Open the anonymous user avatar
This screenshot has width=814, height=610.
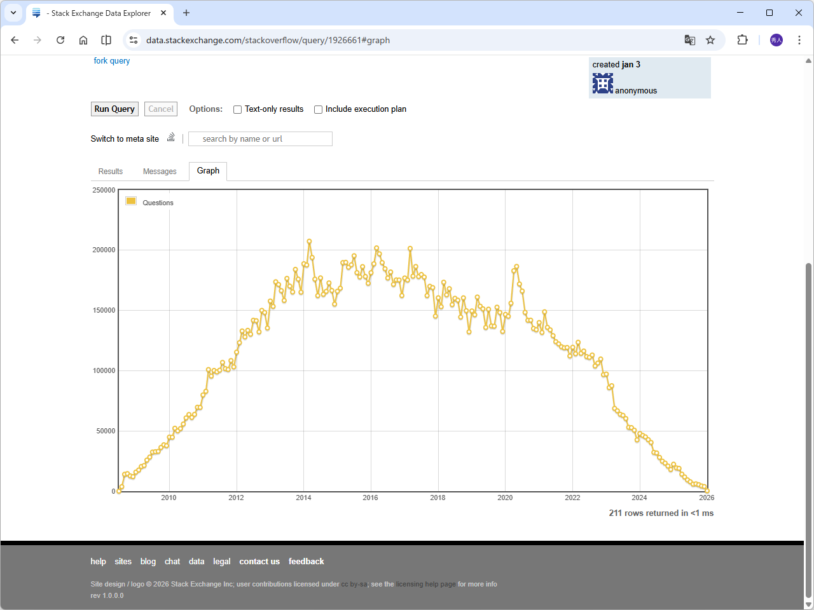coord(603,83)
